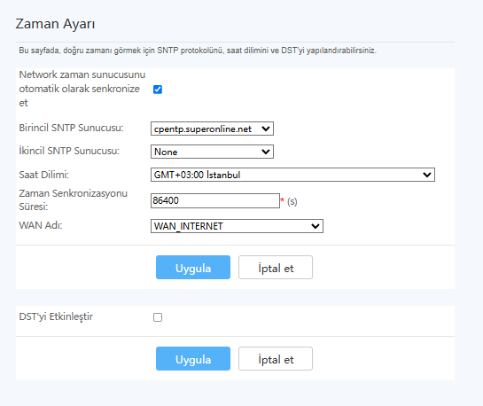Click the WAN Adı label
This screenshot has width=483, height=406.
tap(41, 225)
